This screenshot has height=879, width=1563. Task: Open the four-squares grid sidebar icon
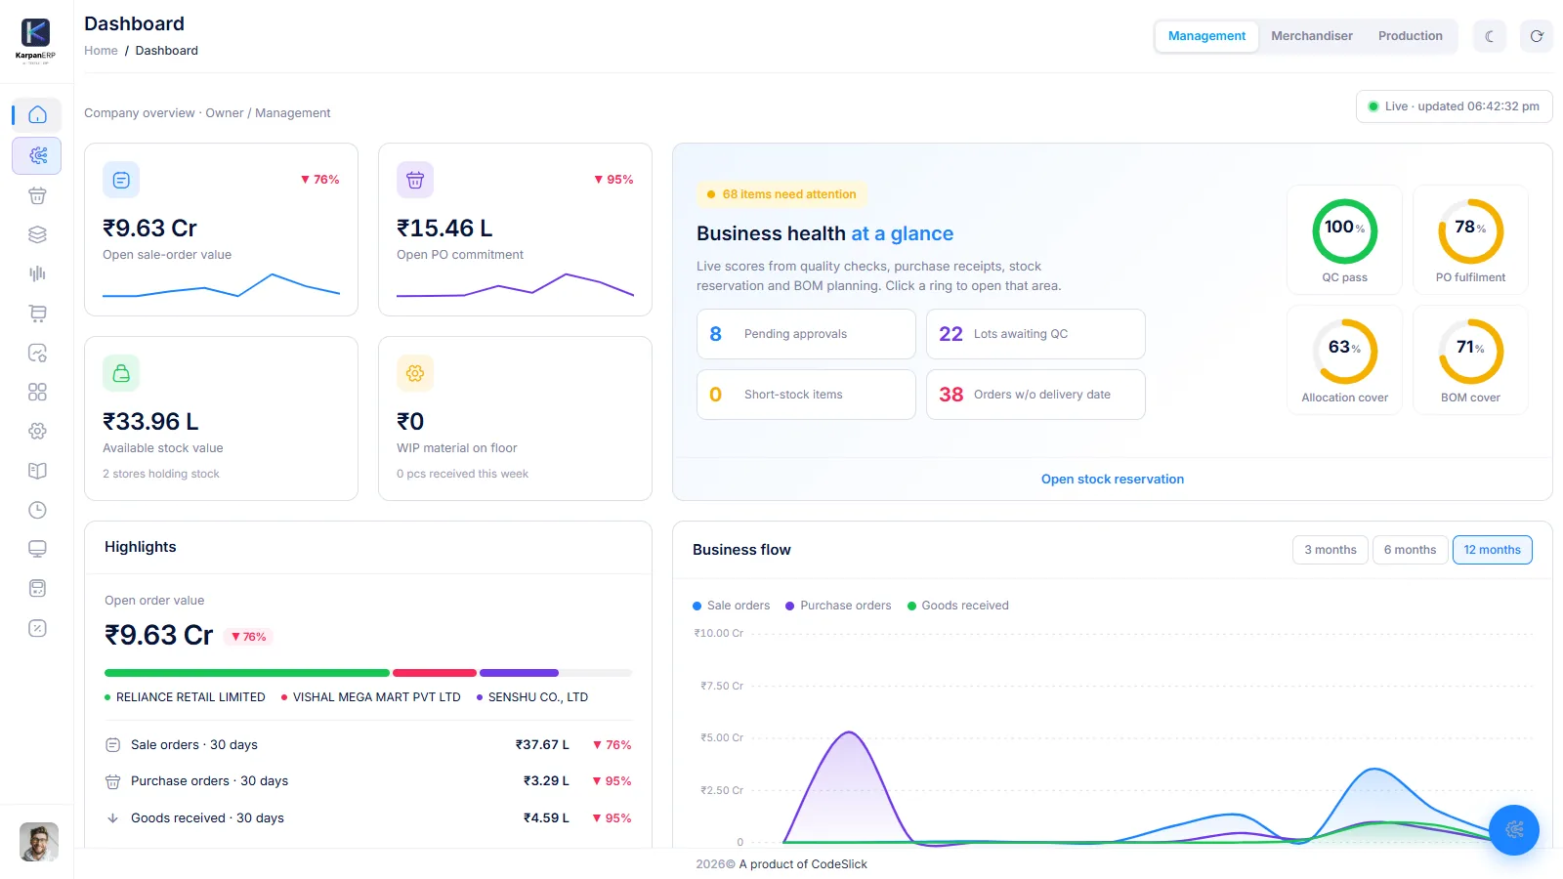(x=37, y=392)
